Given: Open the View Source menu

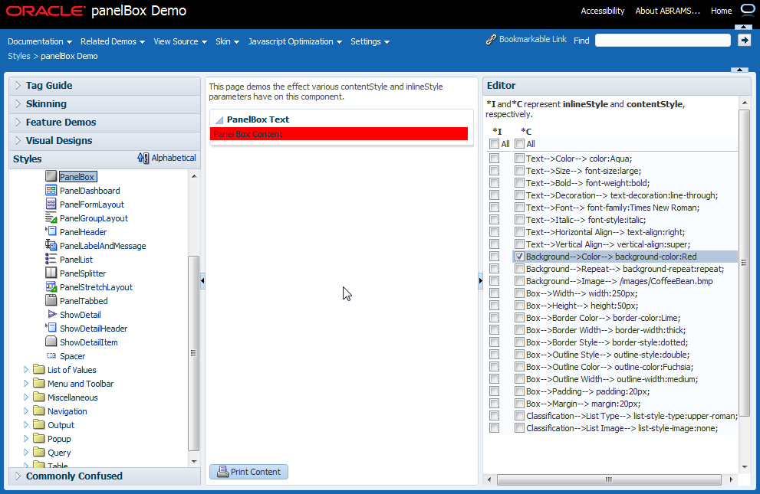Looking at the screenshot, I should (x=180, y=41).
